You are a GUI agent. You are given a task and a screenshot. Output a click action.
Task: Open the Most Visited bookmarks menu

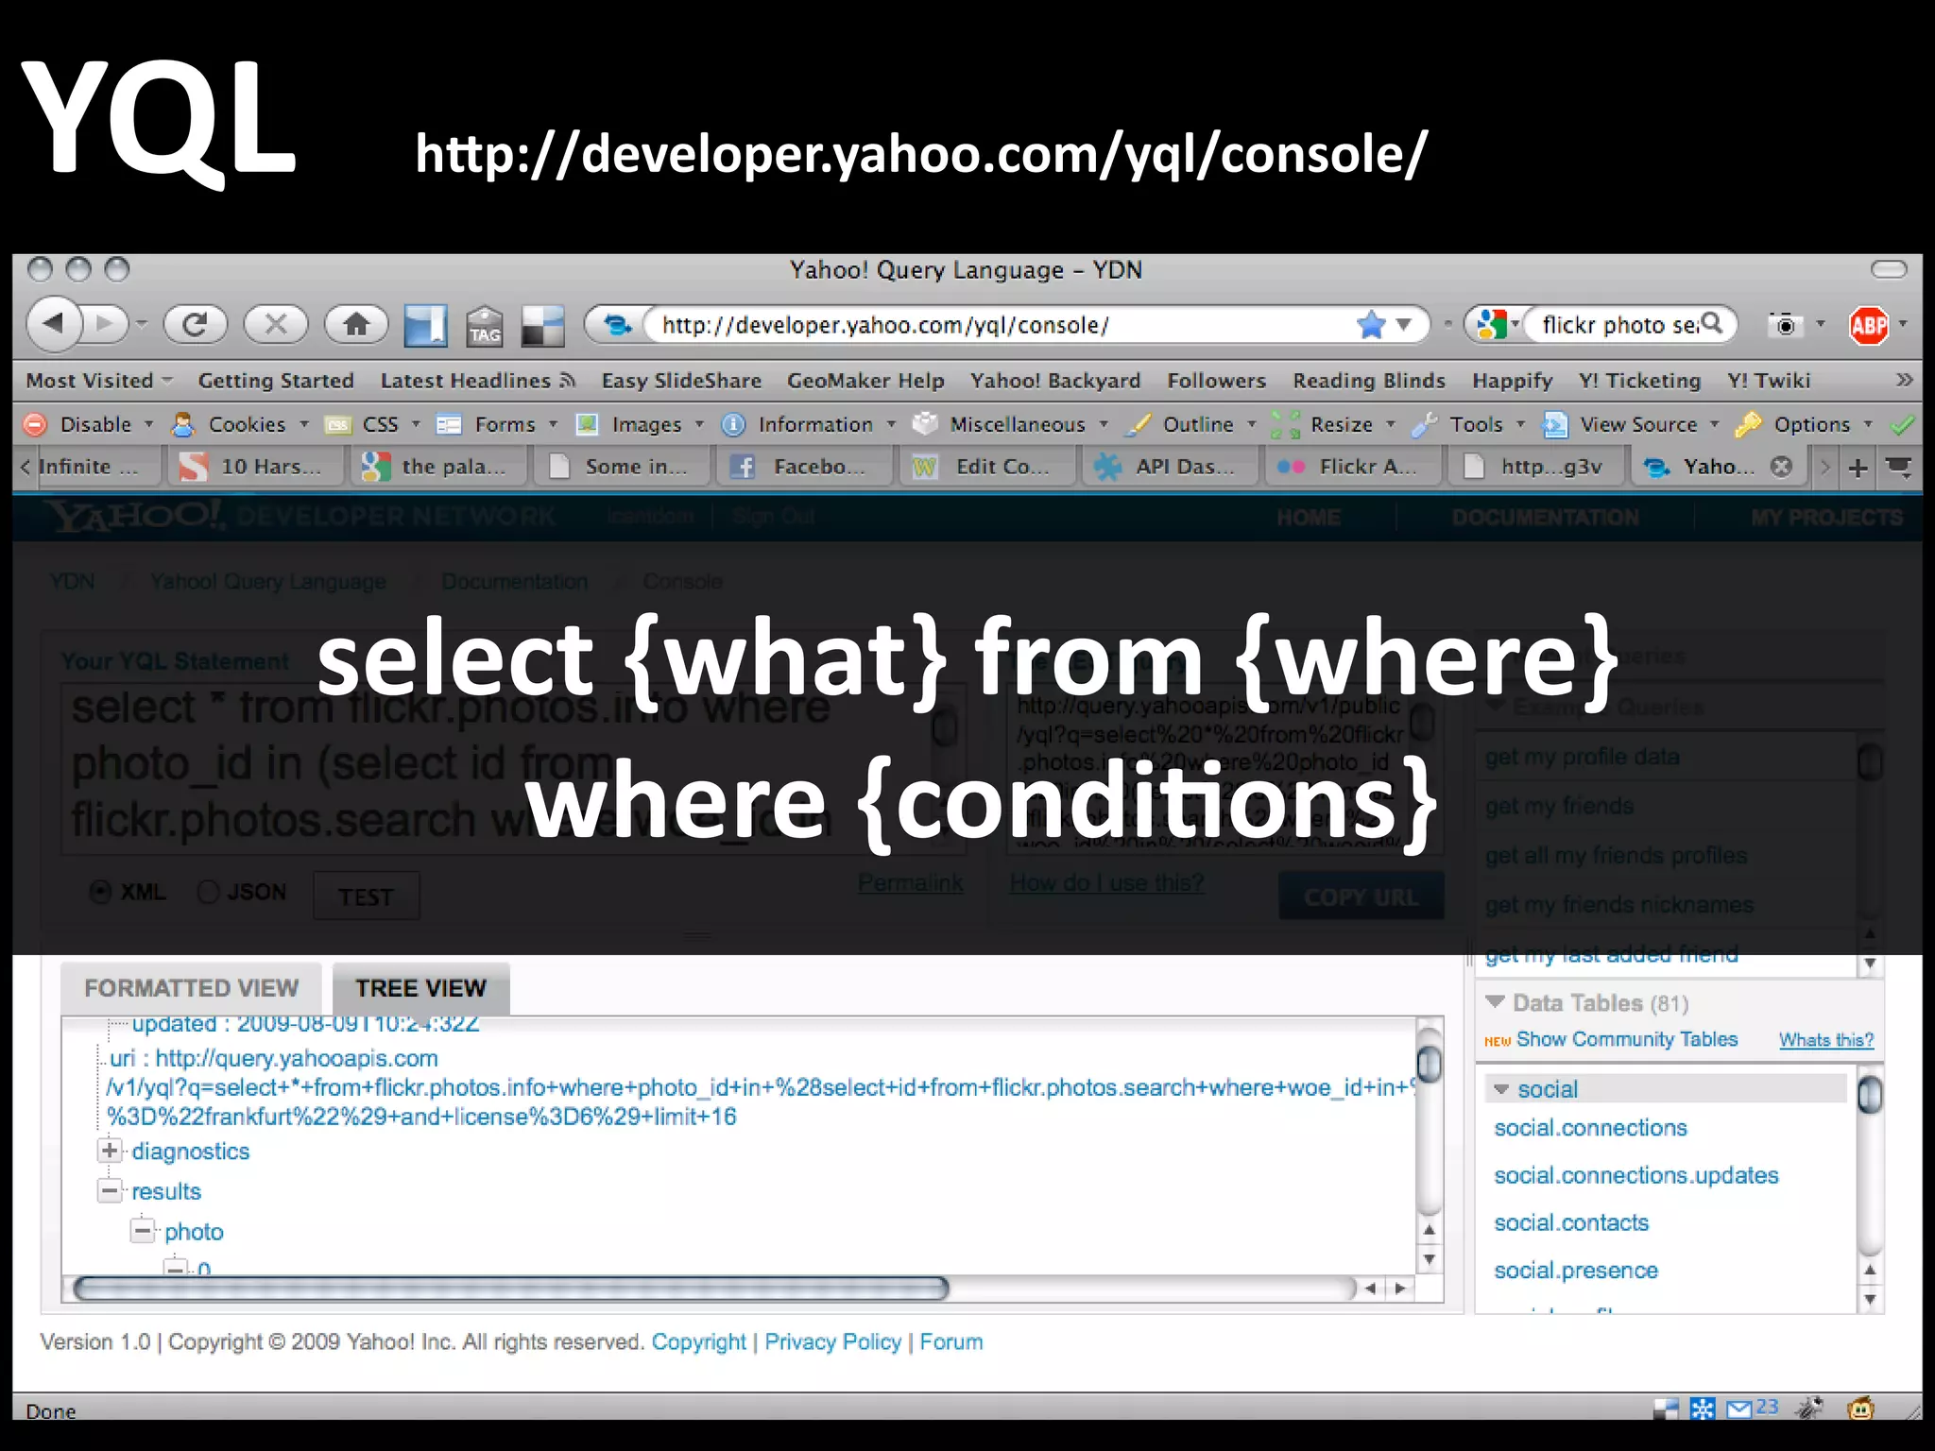[99, 380]
